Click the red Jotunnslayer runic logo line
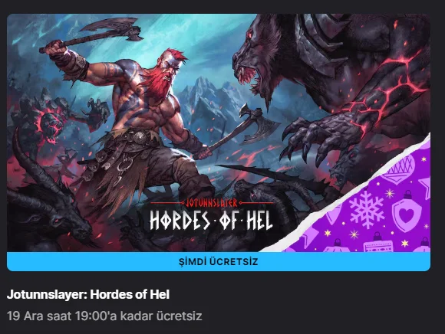This screenshot has height=334, width=445. click(212, 203)
